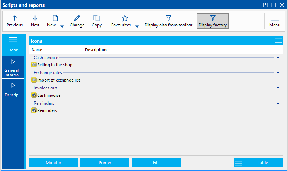Screen dimensions: 288x171
Task: Select the Cash invoice report row
Action: click(70, 95)
